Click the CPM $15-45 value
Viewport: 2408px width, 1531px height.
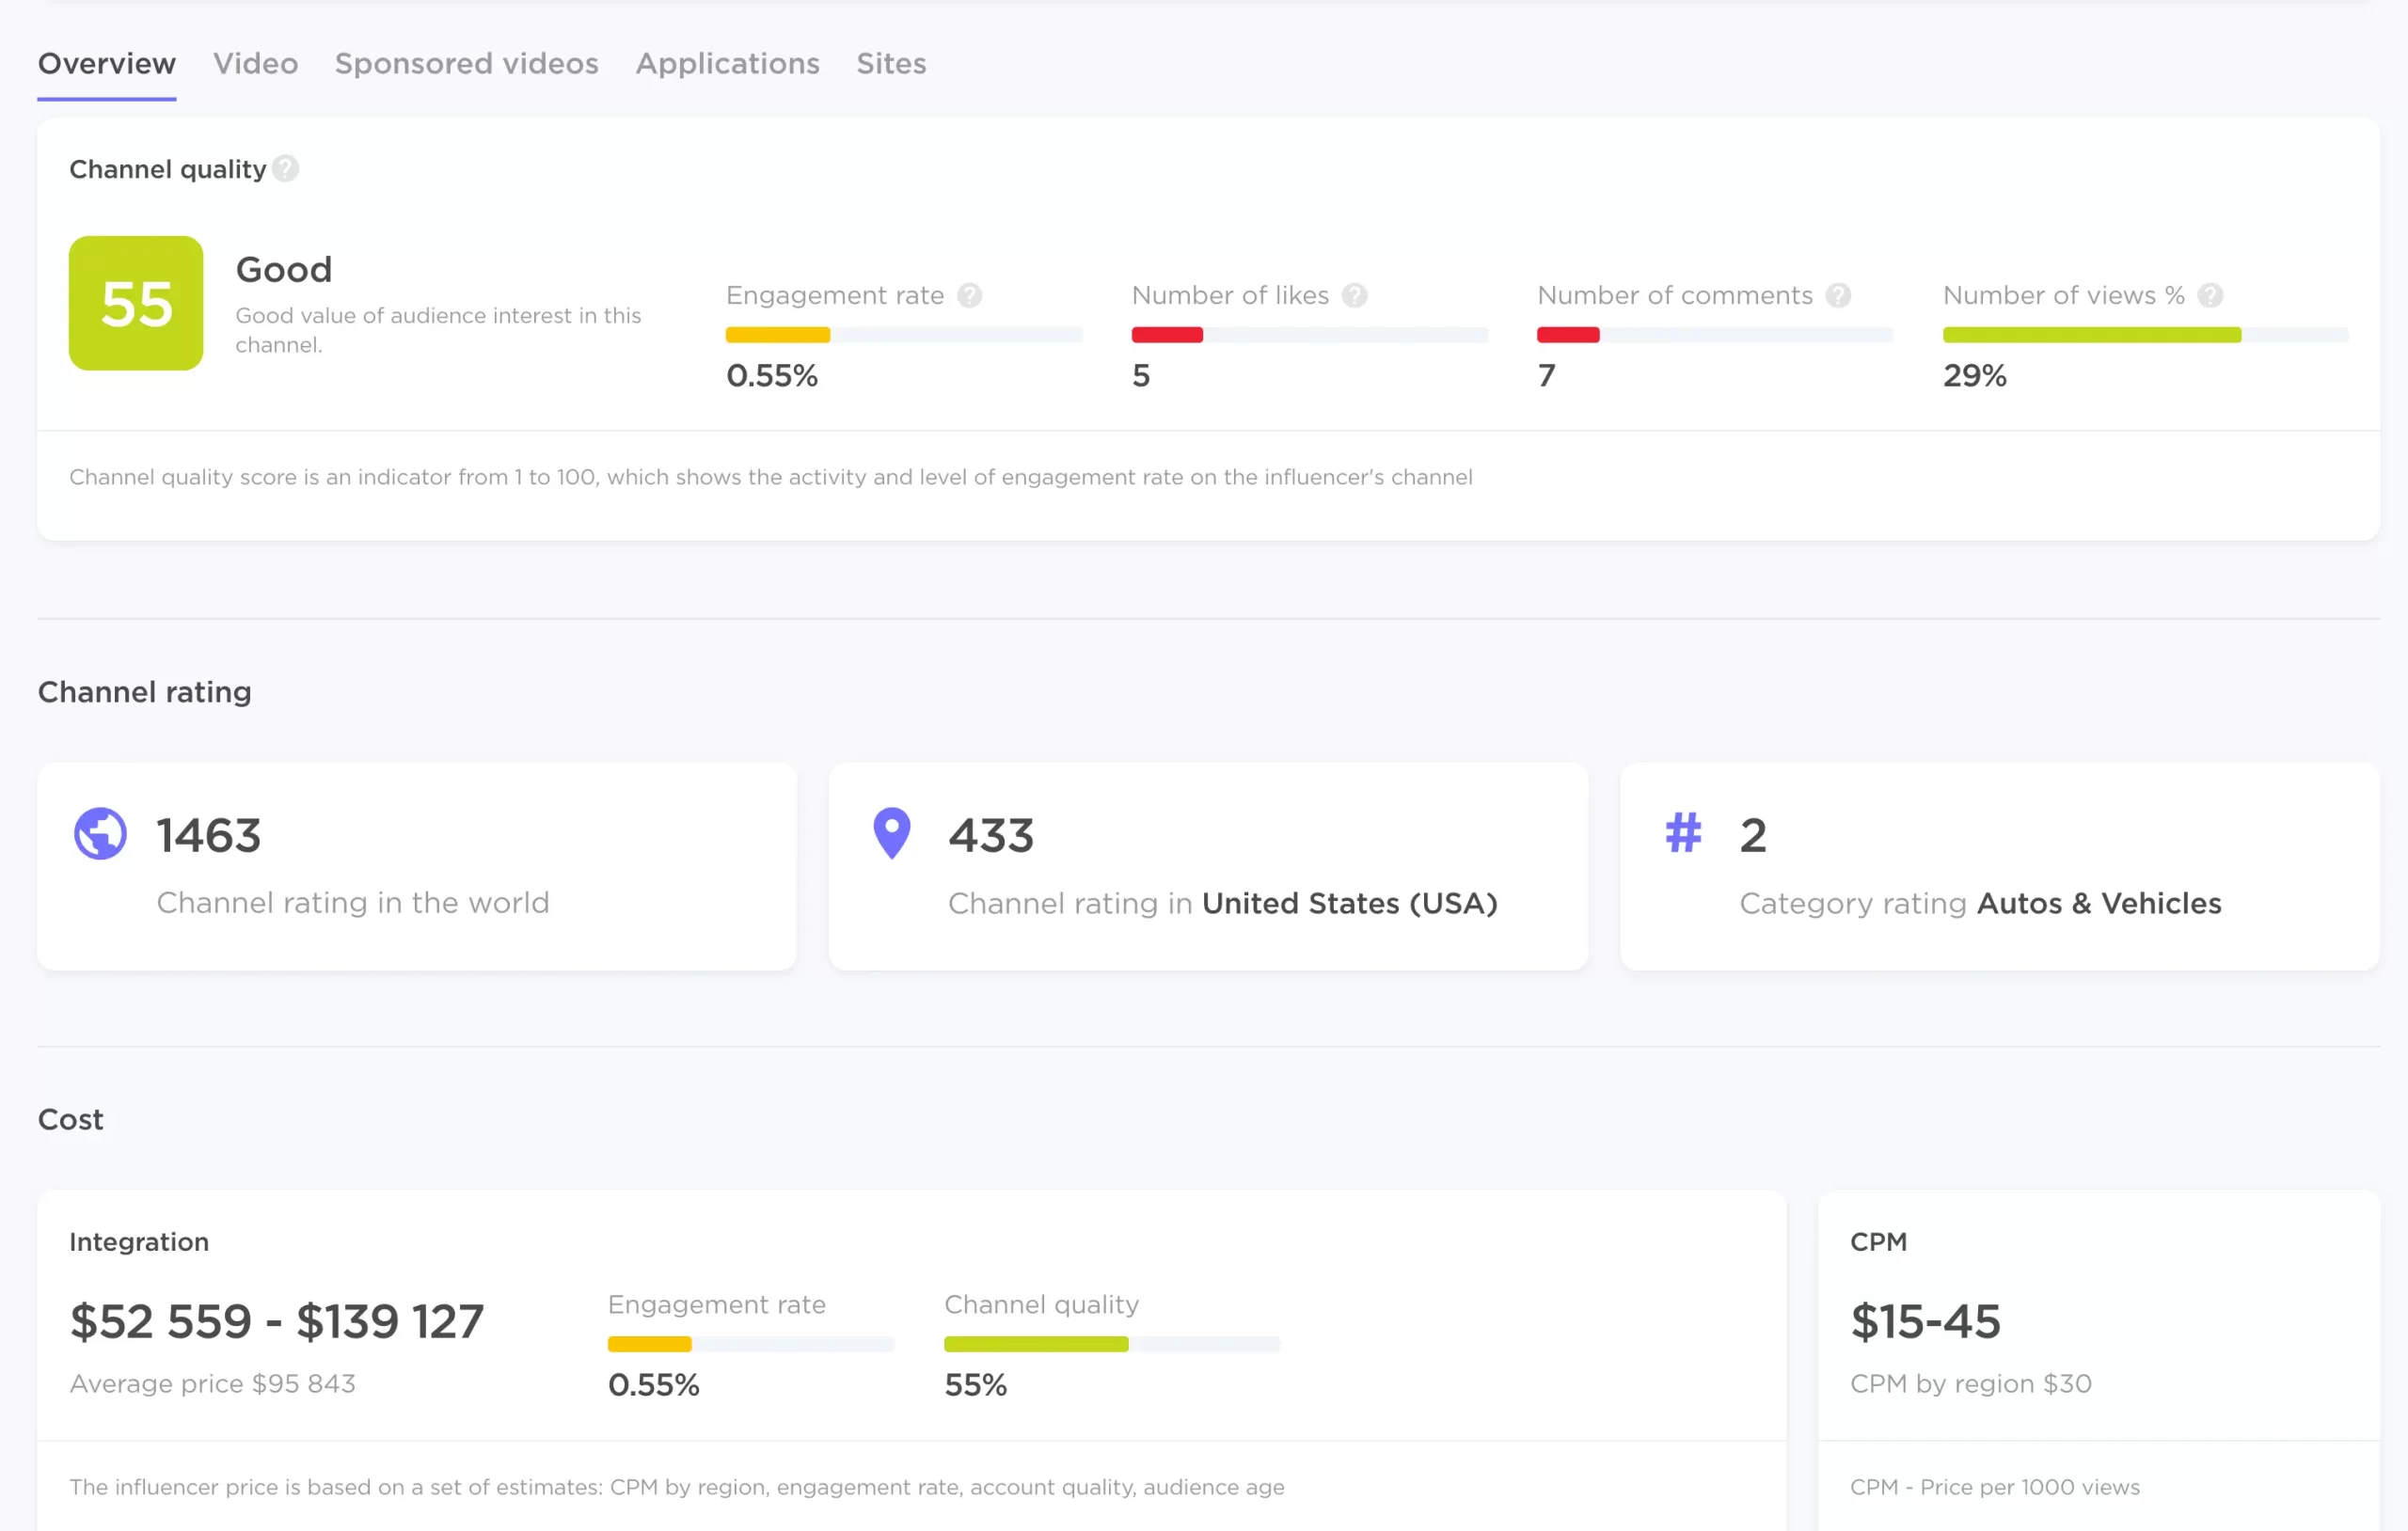pos(1925,1321)
